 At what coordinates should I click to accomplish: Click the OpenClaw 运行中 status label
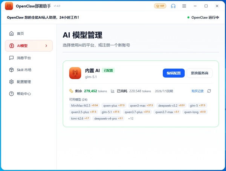pyautogui.click(x=205, y=17)
